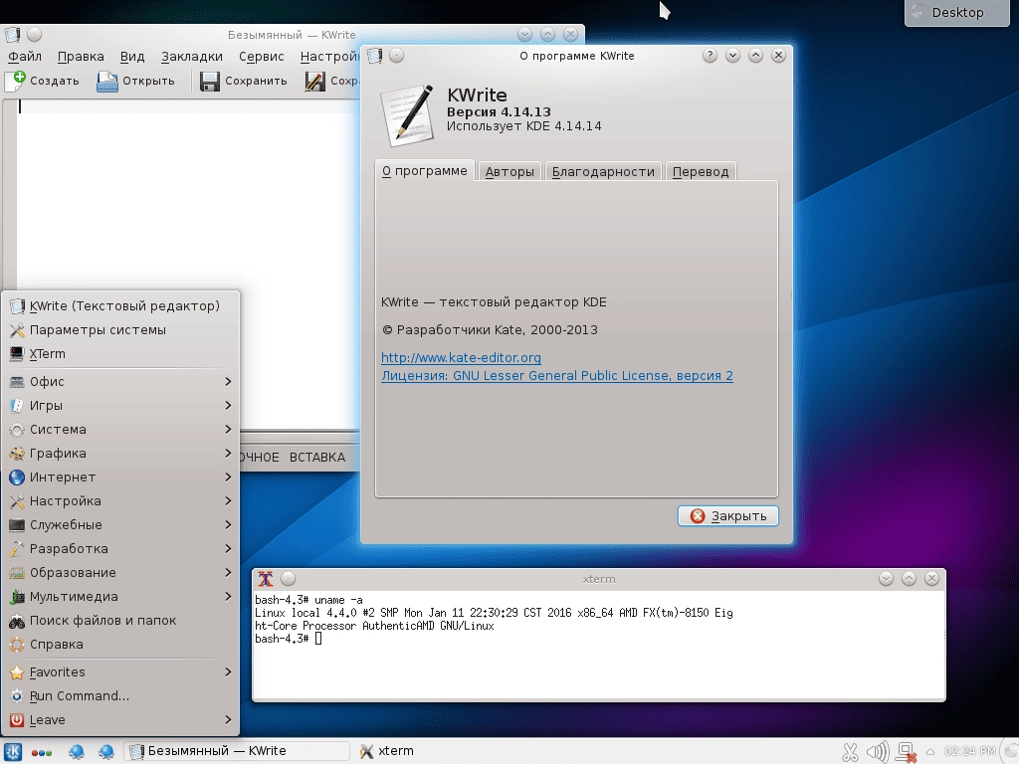Viewport: 1019px width, 764px height.
Task: Click the Создать (new document) toolbar icon
Action: pyautogui.click(x=15, y=82)
